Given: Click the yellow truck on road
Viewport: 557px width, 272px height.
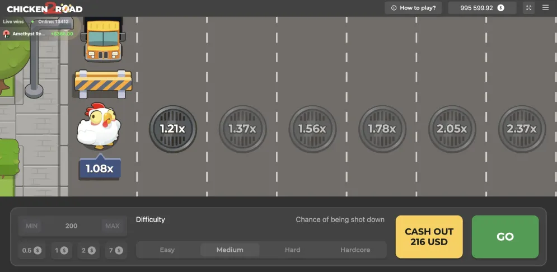Looking at the screenshot, I should tap(103, 39).
